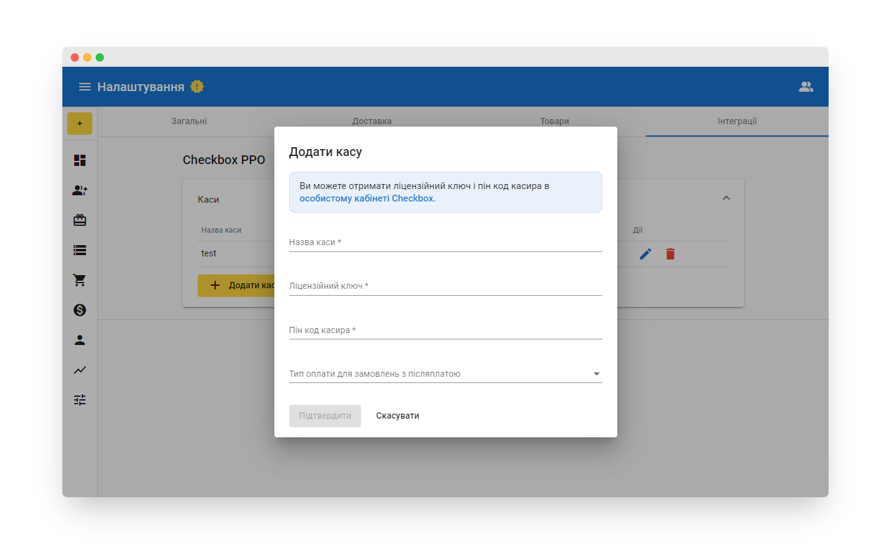Open the users icon in header

coord(806,87)
